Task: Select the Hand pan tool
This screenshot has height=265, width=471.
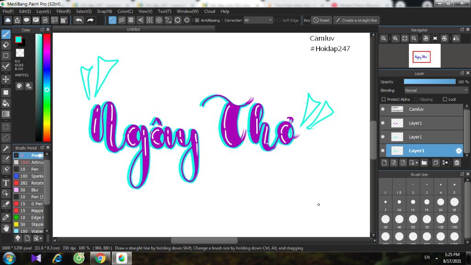Action: click(6, 228)
